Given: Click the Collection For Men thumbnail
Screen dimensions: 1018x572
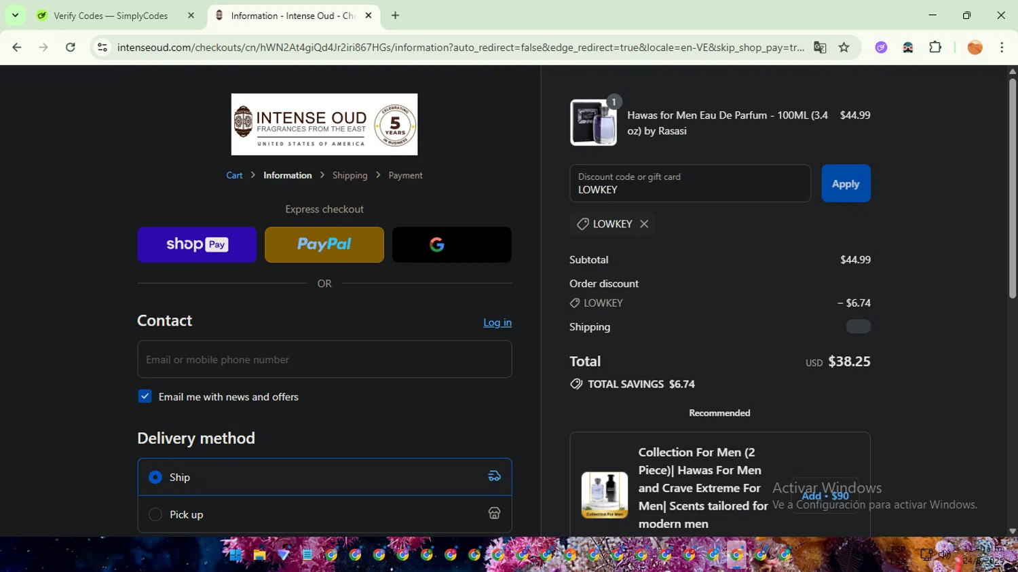Looking at the screenshot, I should (604, 495).
